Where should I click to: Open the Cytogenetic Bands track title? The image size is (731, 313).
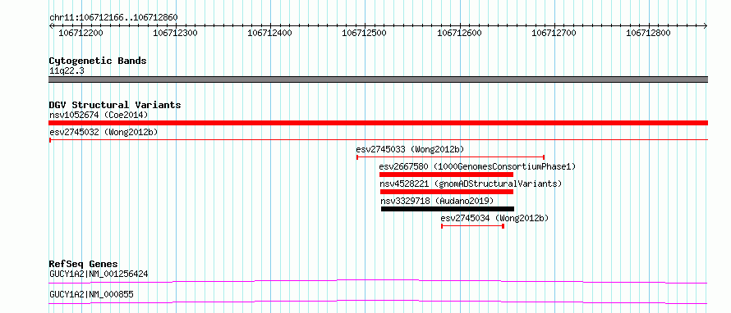click(98, 61)
